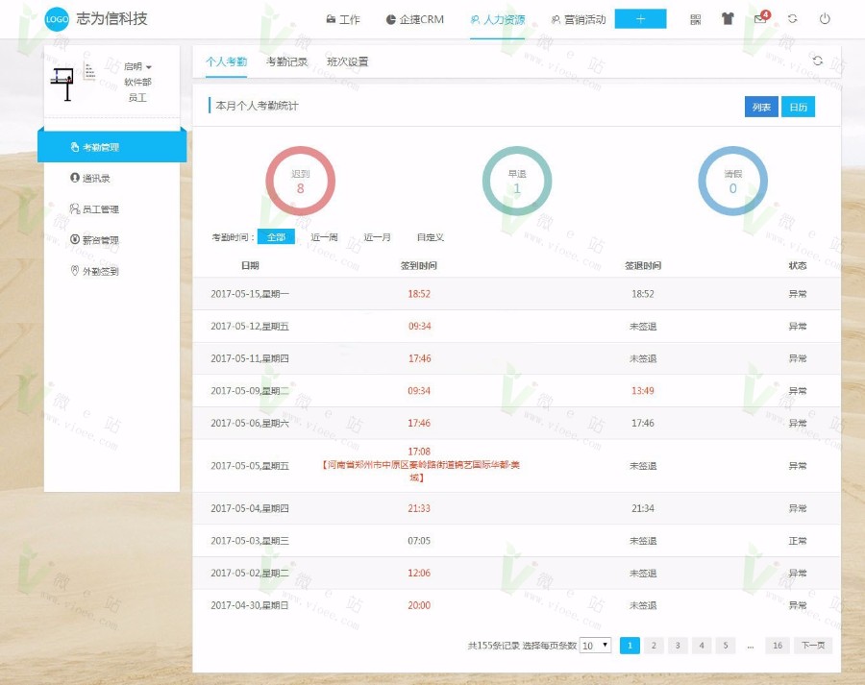865x685 pixels.
Task: Go to page 16
Action: 778,646
